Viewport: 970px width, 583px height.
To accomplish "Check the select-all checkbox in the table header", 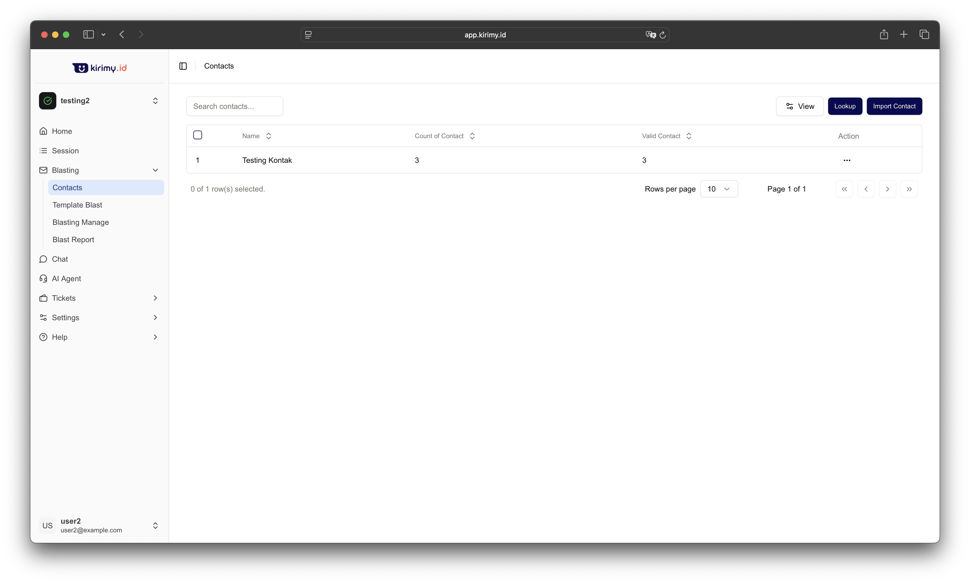I will tap(197, 135).
